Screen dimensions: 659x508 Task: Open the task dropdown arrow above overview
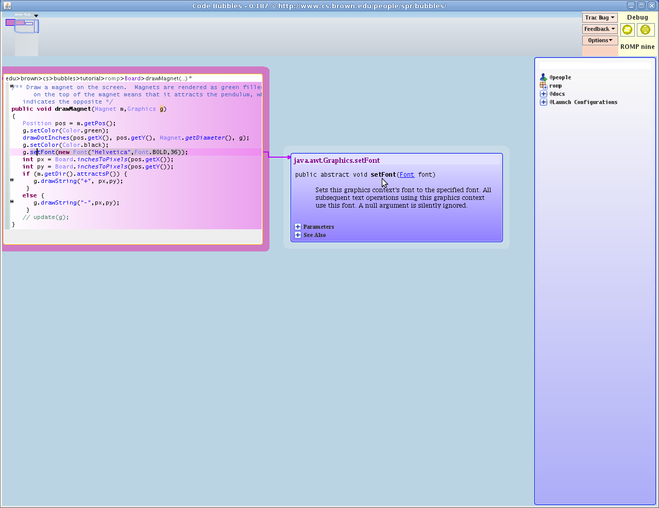tap(36, 15)
